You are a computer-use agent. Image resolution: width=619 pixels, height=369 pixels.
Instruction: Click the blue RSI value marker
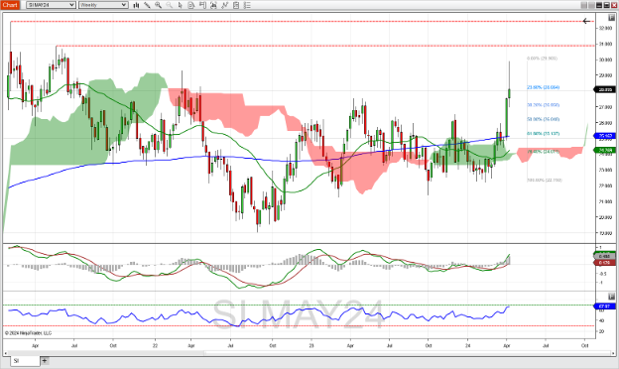coord(605,307)
